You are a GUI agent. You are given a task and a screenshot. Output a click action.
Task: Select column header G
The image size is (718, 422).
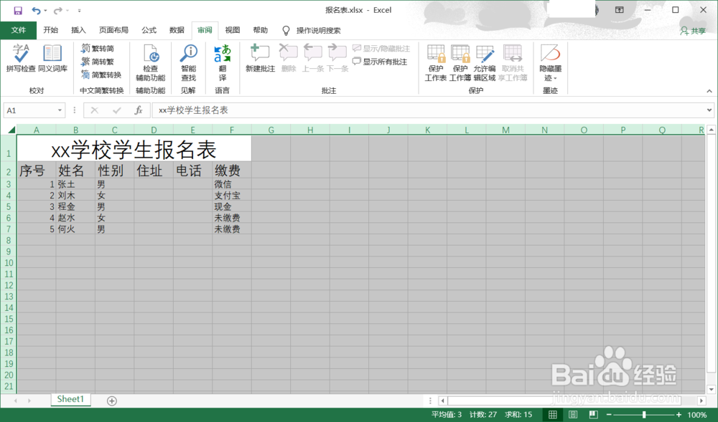coord(271,130)
